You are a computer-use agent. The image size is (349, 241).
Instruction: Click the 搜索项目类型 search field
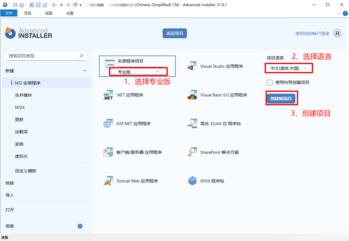[x=46, y=56]
